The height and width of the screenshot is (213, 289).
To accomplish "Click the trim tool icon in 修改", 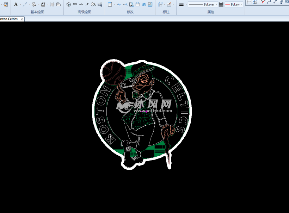I will 119,4.
